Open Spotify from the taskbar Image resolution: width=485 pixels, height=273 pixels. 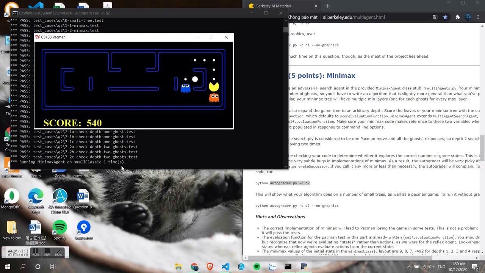pos(257,267)
